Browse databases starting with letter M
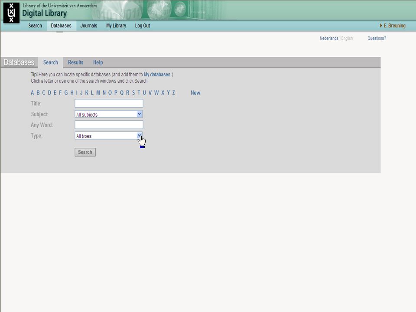 point(98,93)
